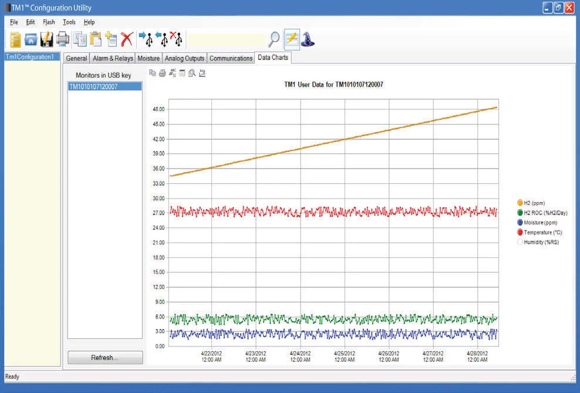The height and width of the screenshot is (393, 580).
Task: Launch the wizard hat icon
Action: [x=308, y=39]
